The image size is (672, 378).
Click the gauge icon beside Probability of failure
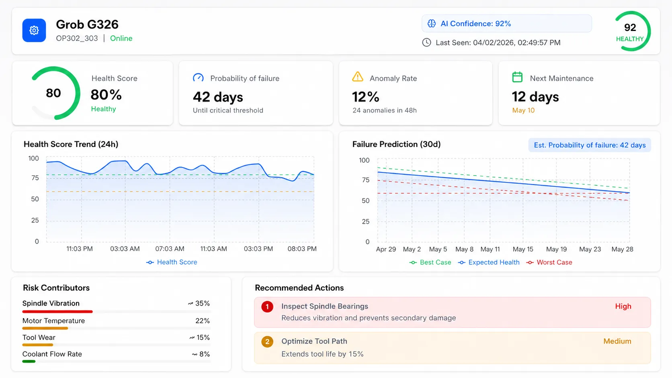[198, 78]
